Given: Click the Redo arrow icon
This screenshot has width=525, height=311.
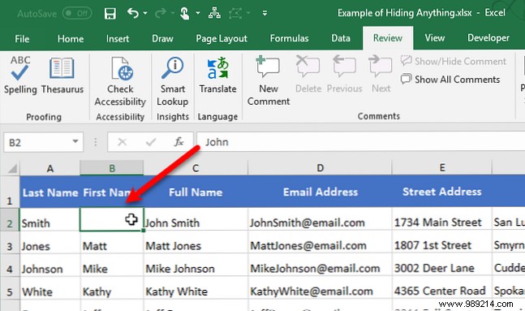Looking at the screenshot, I should (x=161, y=14).
